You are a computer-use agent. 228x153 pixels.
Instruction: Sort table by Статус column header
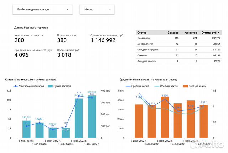[x=142, y=33]
